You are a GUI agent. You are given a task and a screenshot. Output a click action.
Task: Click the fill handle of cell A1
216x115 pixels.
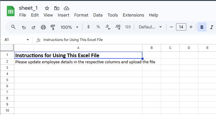(142, 59)
